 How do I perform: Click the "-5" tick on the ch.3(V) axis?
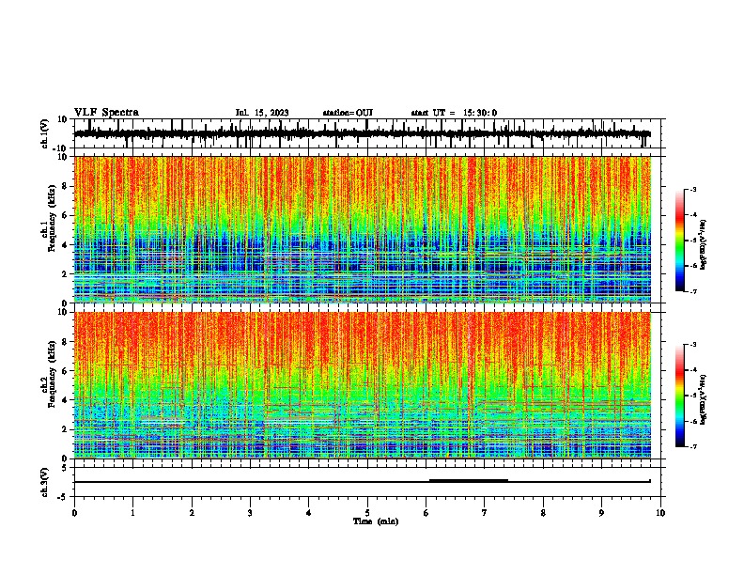pos(63,497)
